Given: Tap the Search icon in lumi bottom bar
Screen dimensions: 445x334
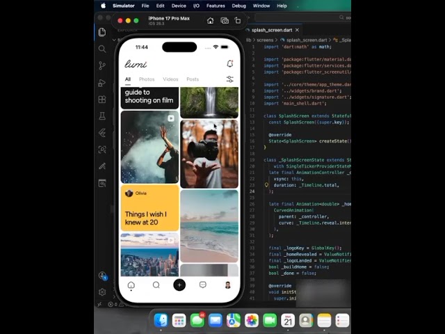Looking at the screenshot, I should (x=156, y=285).
